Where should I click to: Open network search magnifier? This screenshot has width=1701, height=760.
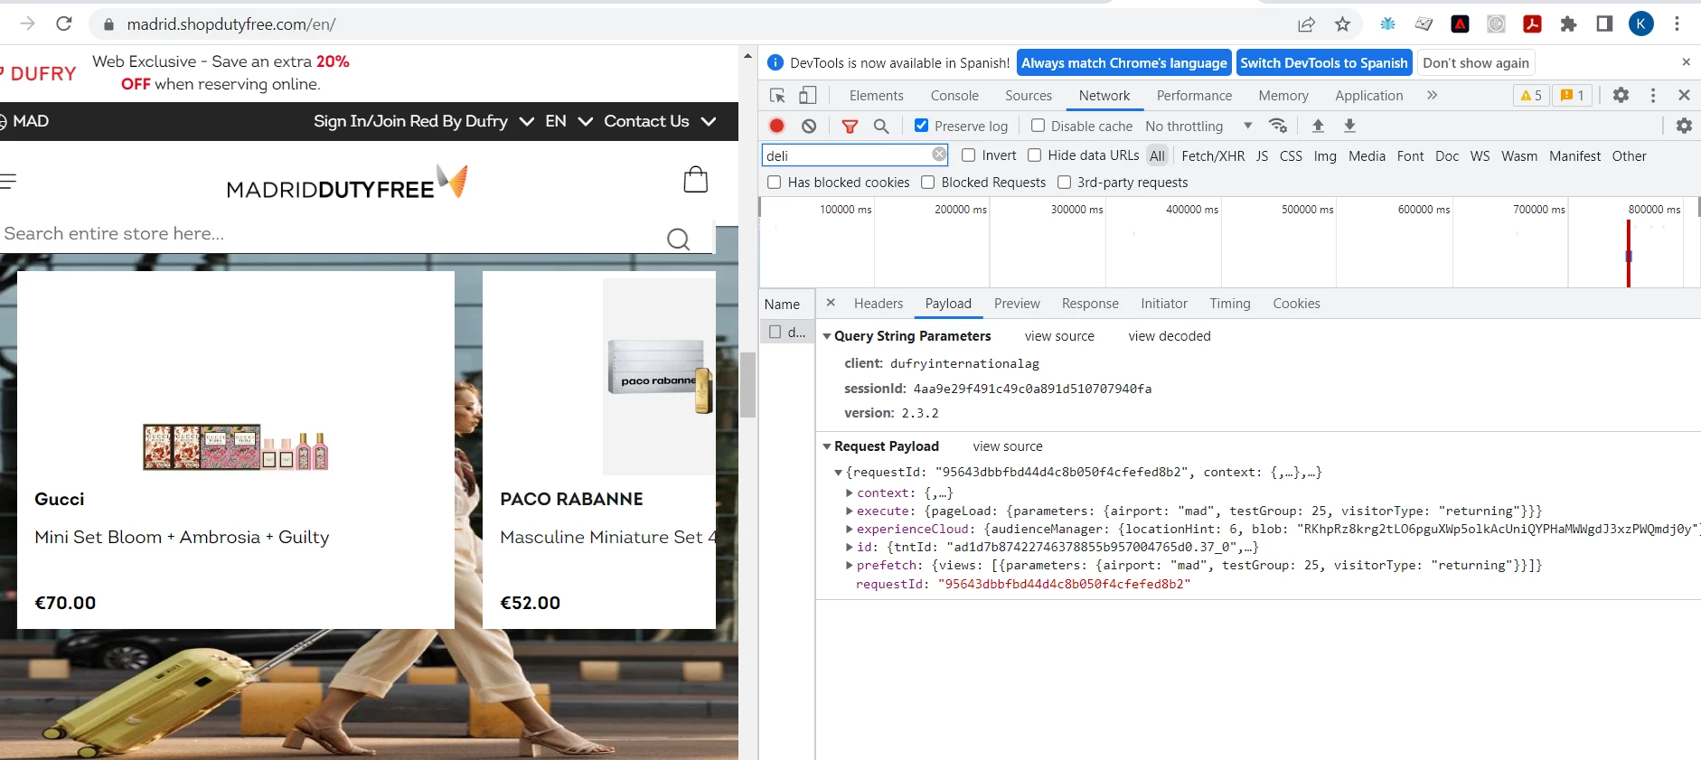coord(881,127)
